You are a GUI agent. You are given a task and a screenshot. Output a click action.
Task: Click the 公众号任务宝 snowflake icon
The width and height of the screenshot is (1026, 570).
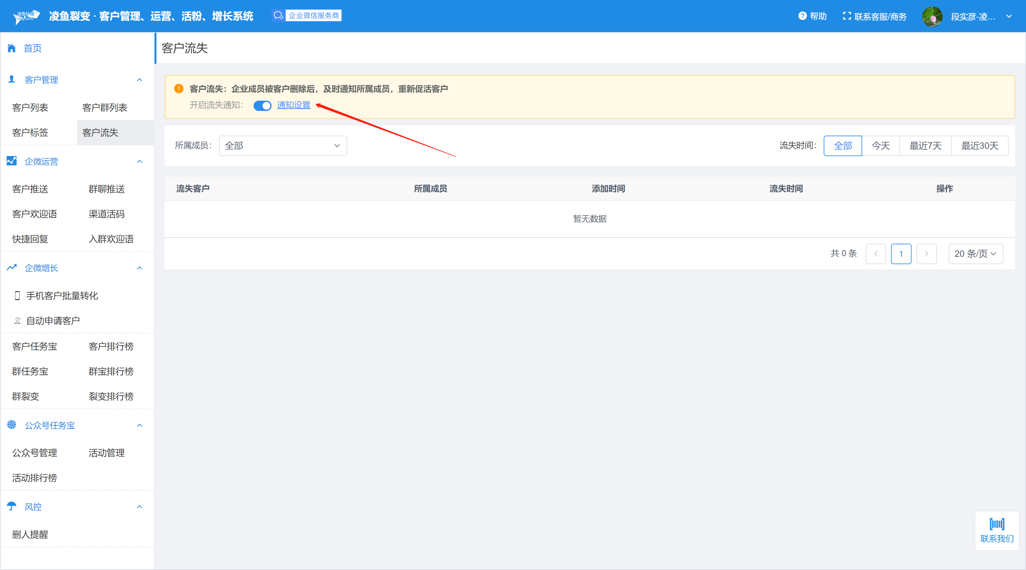(12, 424)
